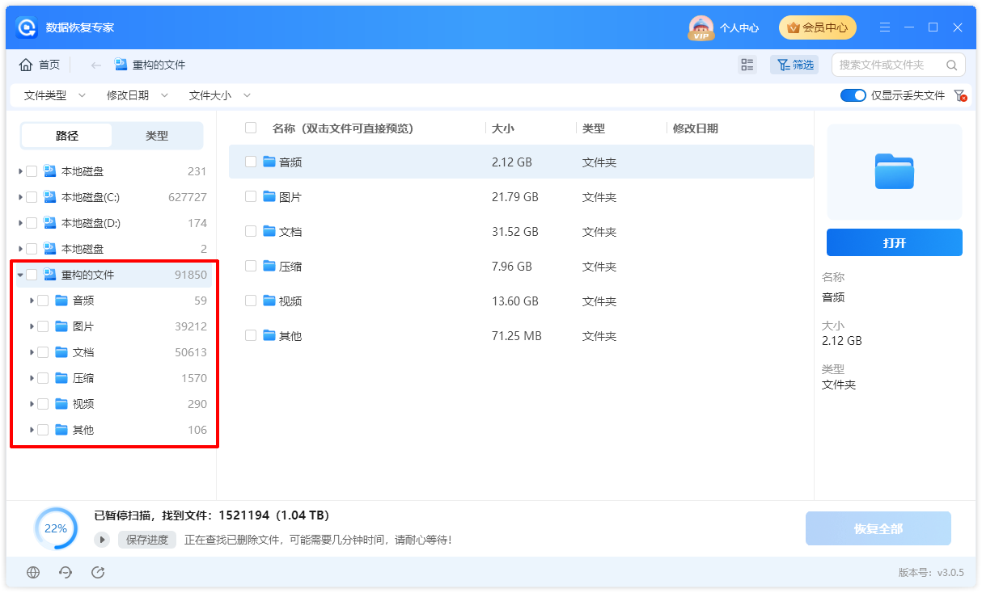Click the globe language icon
The image size is (982, 593).
click(x=33, y=572)
